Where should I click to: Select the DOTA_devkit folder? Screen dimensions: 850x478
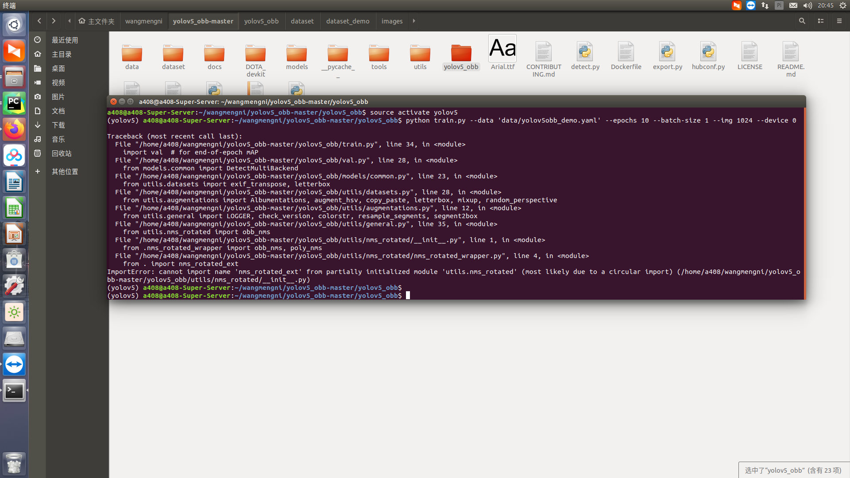click(255, 61)
